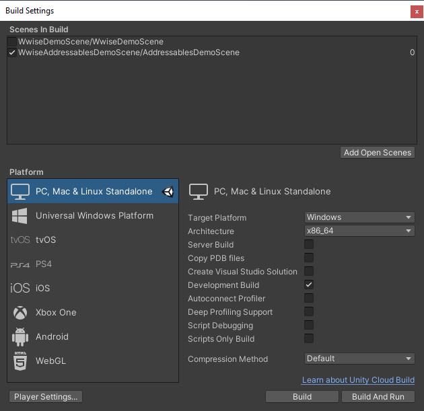Disable the Development Build checkbox
Viewport: 424px width, 411px height.
point(309,285)
